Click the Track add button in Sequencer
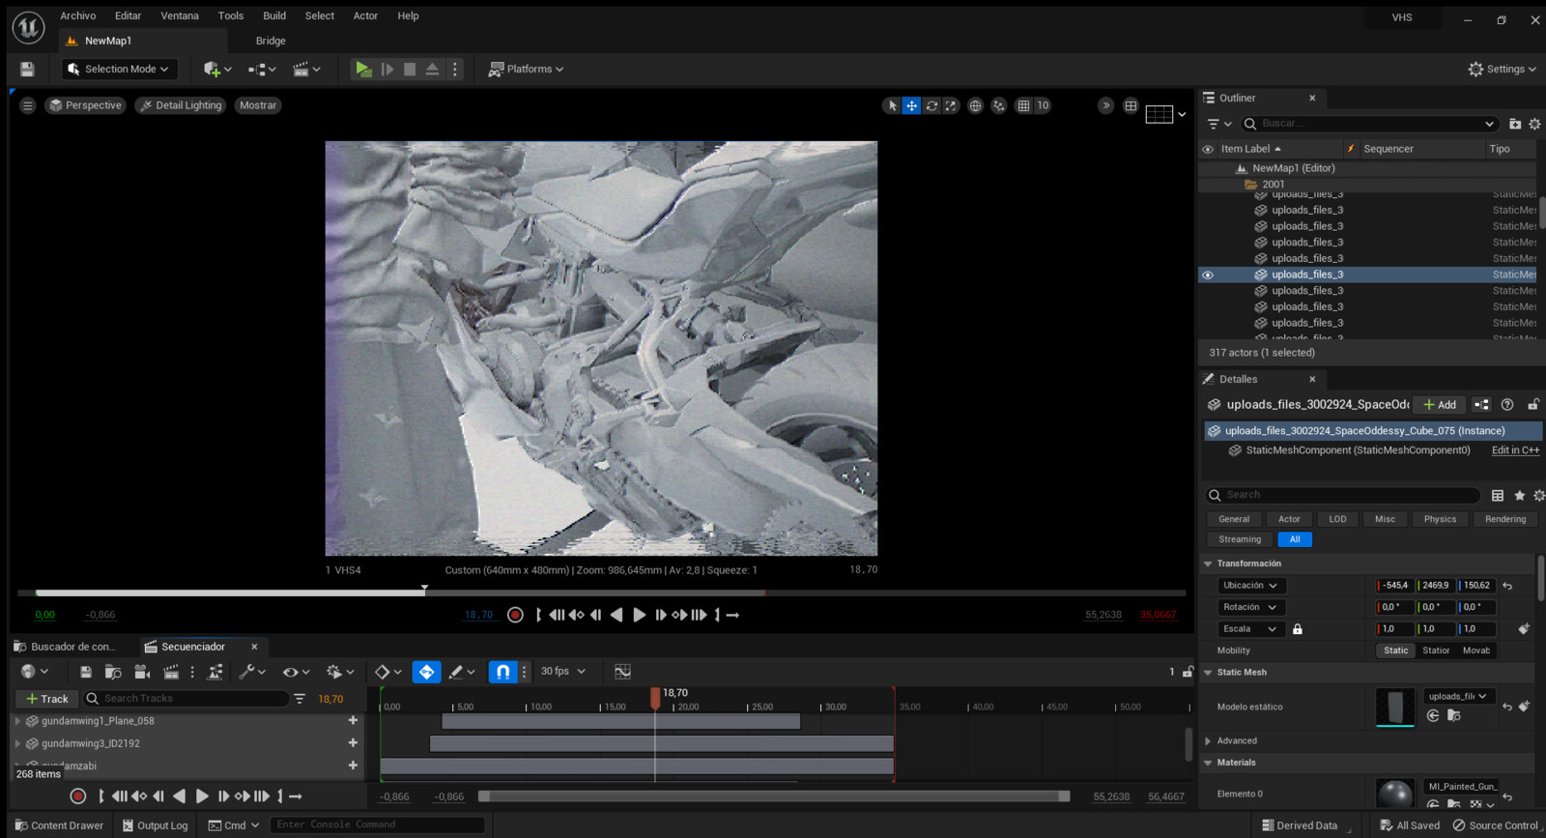 [46, 699]
